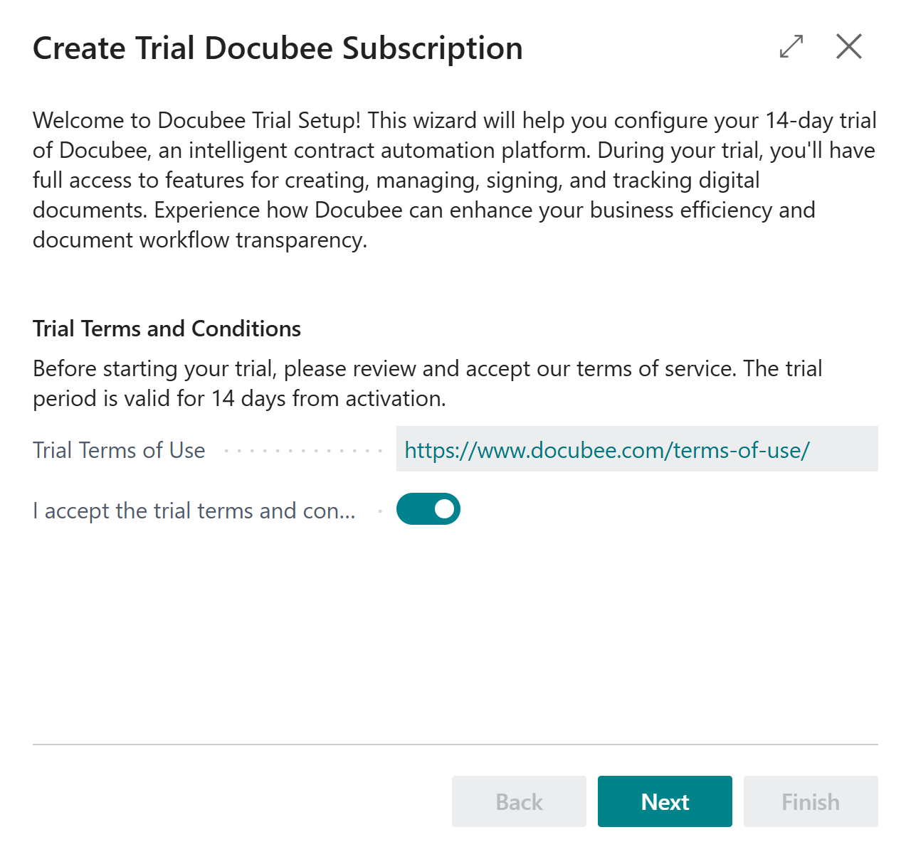Screen dimensions: 906x859
Task: Open the docubee.com terms-of-use link
Action: coord(607,450)
